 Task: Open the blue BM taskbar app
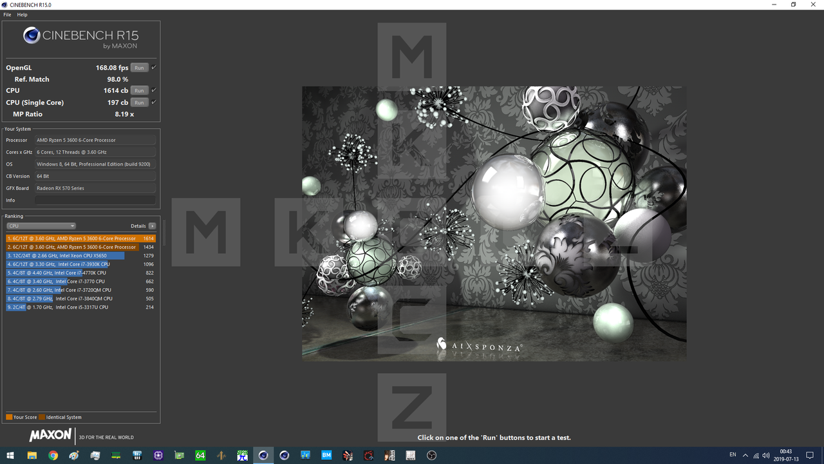(x=326, y=455)
